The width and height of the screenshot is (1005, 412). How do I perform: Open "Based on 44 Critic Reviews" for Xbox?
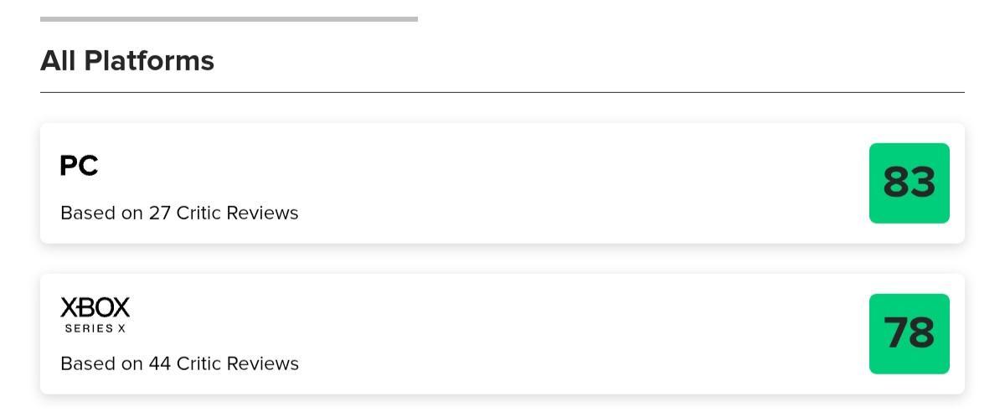(x=179, y=363)
